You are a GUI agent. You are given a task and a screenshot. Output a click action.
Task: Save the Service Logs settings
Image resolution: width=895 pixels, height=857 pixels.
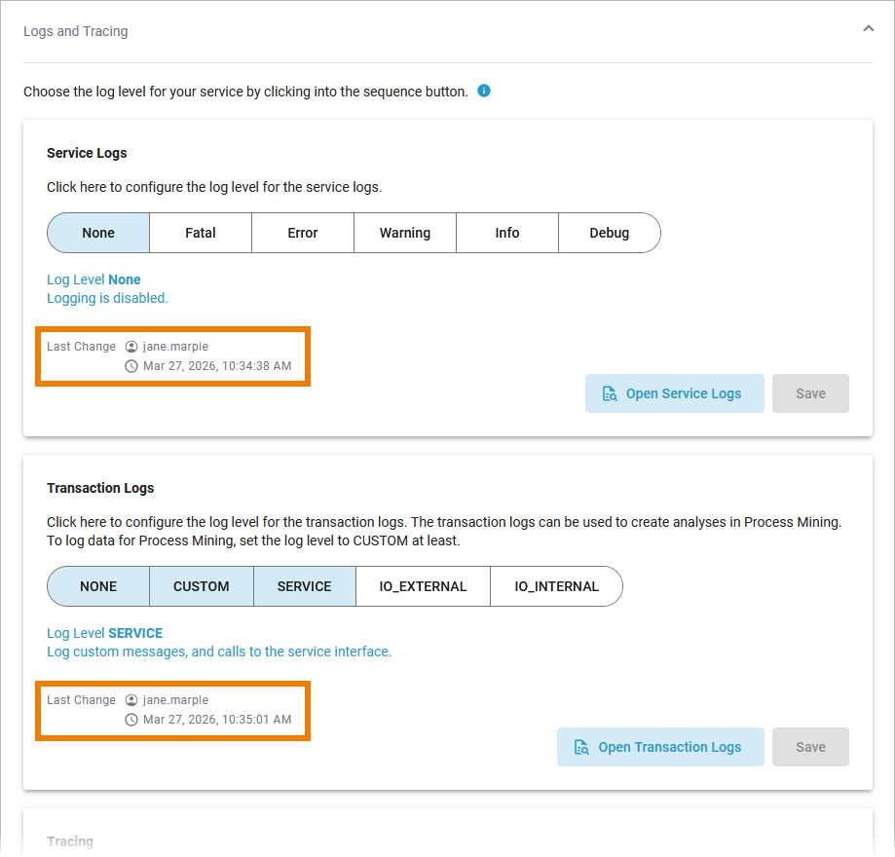coord(810,393)
